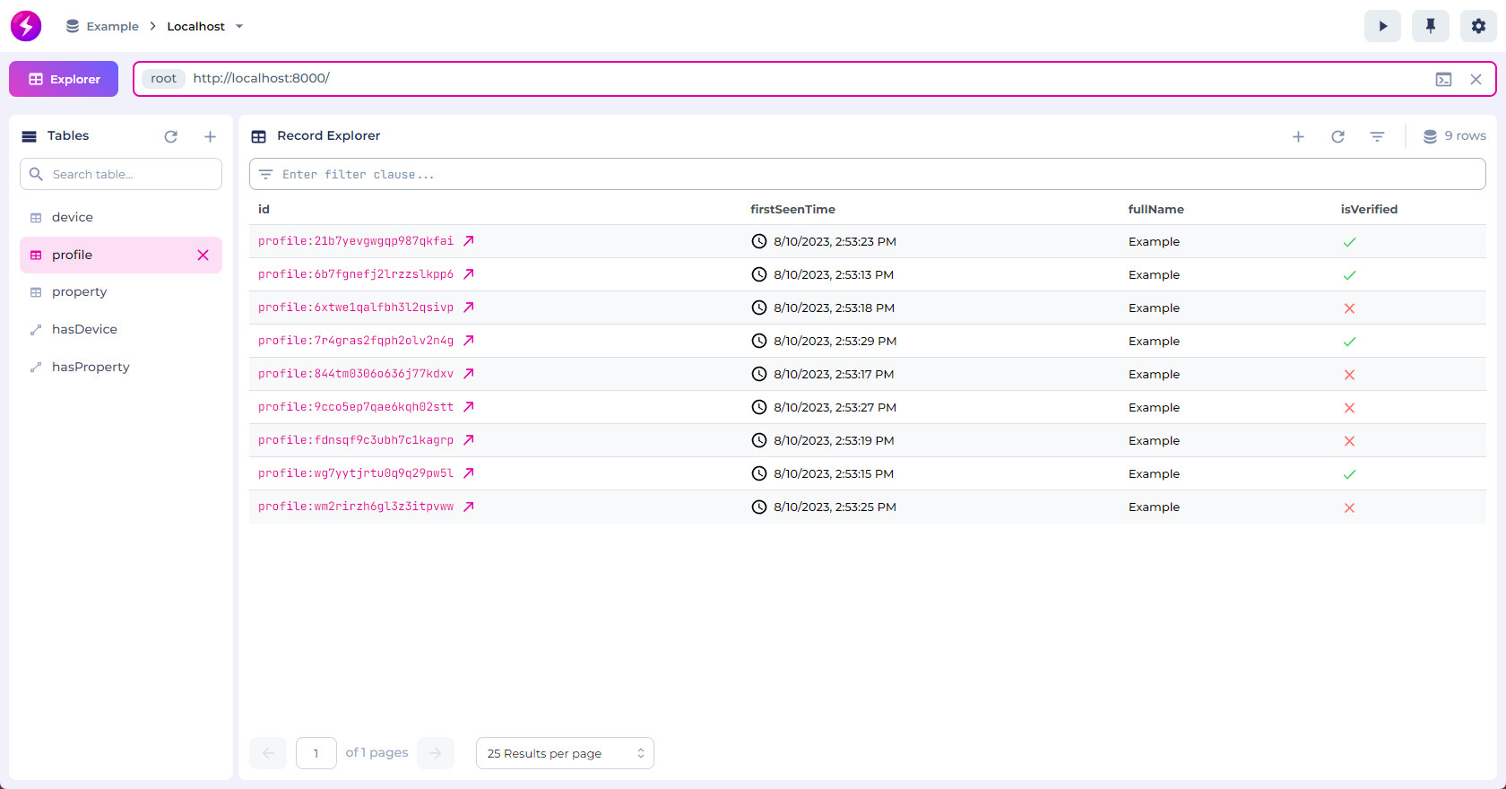The height and width of the screenshot is (789, 1506).
Task: Click the 8/10/2023, 2:53:29 PM timestamp
Action: point(835,341)
